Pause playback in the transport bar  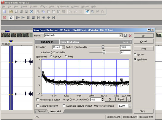coord(28,17)
